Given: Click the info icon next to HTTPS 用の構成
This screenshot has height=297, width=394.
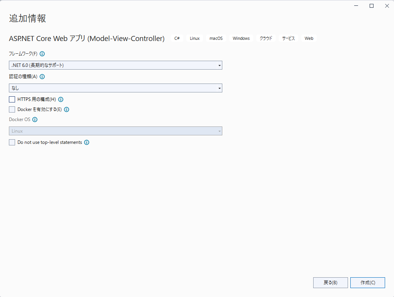Looking at the screenshot, I should [61, 99].
